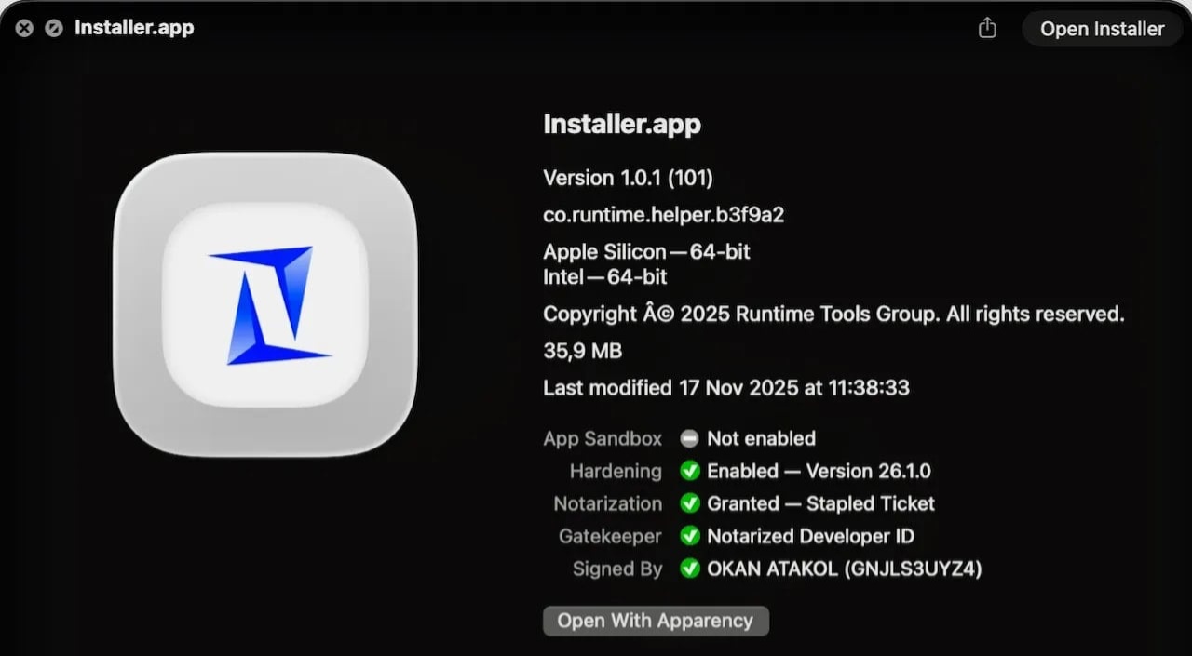The width and height of the screenshot is (1192, 656).
Task: Click the Gatekeeper green checkmark icon
Action: [689, 536]
